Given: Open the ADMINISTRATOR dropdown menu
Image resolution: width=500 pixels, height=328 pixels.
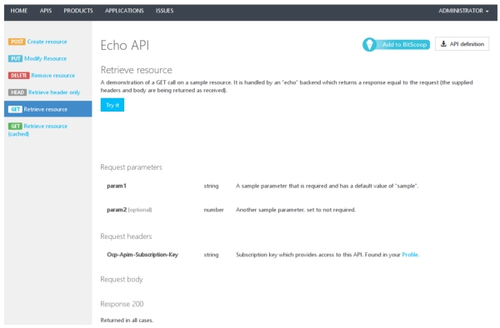Looking at the screenshot, I should [463, 11].
